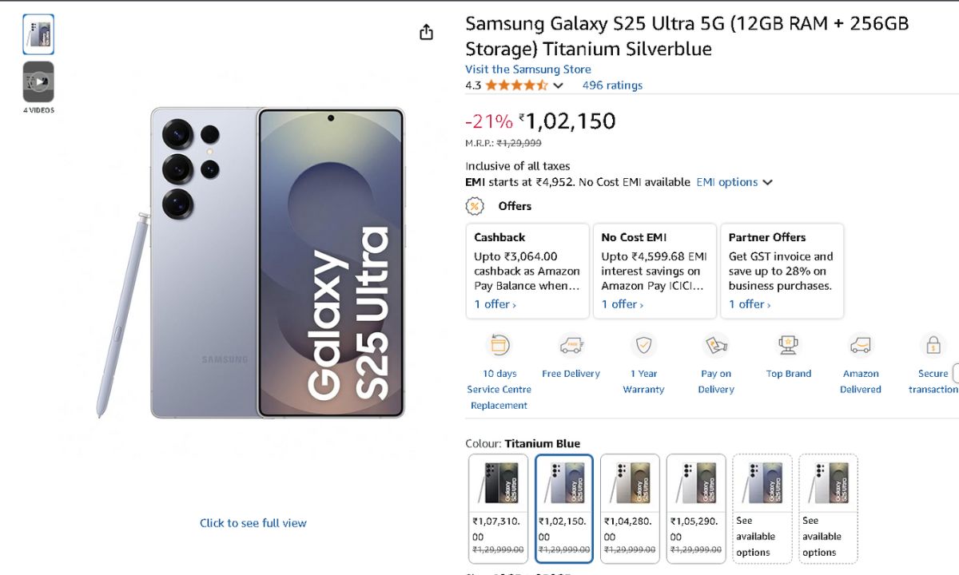The height and width of the screenshot is (575, 959).
Task: Click the Top Brand trophy icon
Action: pyautogui.click(x=788, y=345)
